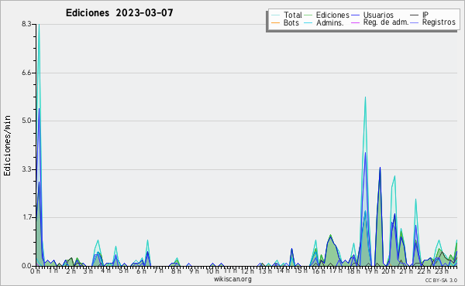Click the '10 h' x-axis label
Screen dimensions: 465x286
212,271
